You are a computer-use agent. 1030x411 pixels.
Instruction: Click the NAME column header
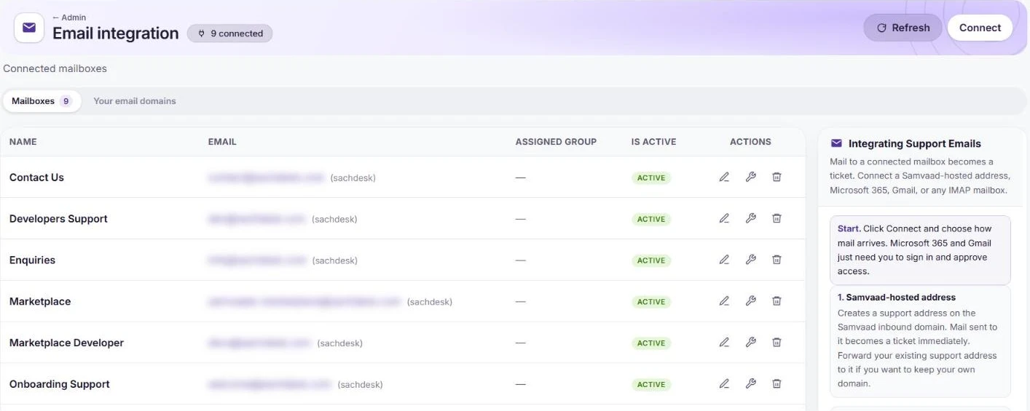(23, 142)
